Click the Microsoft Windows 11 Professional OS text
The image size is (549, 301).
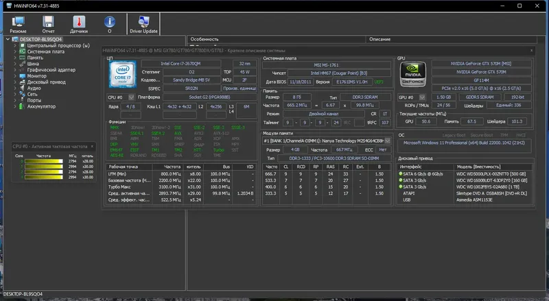(465, 143)
